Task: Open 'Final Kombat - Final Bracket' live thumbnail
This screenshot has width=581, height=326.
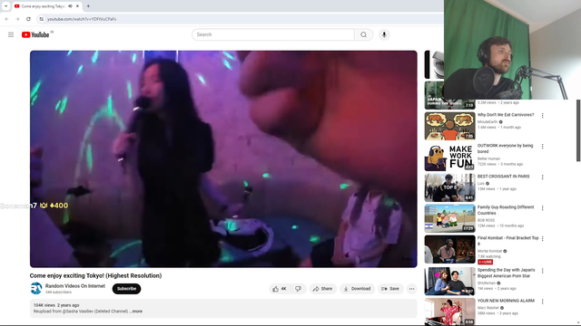Action: [x=449, y=249]
